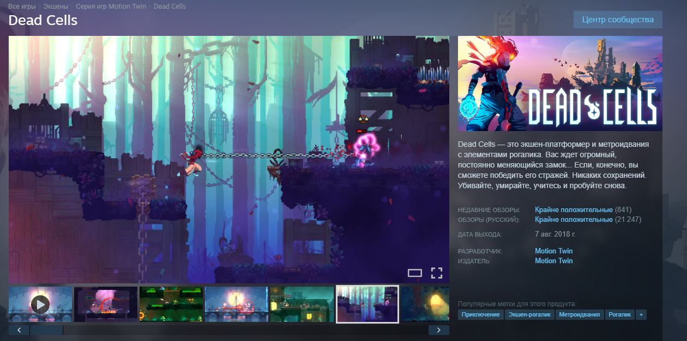Viewport: 687px width, 341px height.
Task: Click the thumbnail strip scrollbar handle
Action: pyautogui.click(x=46, y=330)
